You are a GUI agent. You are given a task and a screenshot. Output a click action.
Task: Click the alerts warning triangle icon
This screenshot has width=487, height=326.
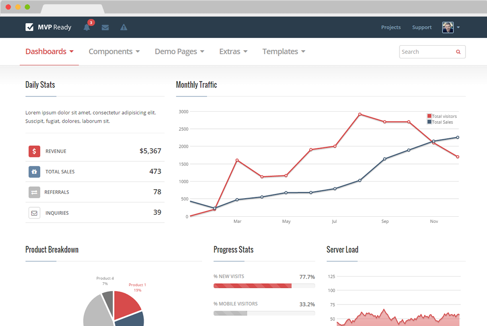tap(124, 27)
